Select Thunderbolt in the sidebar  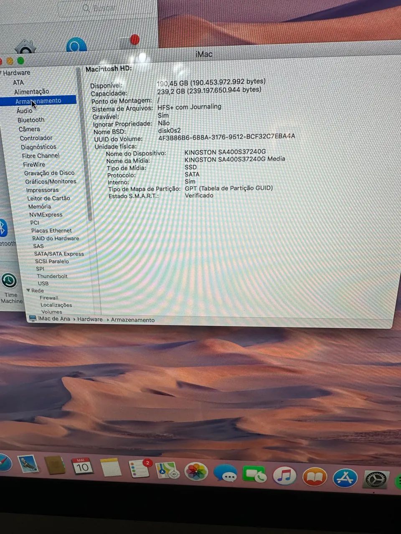coord(52,276)
